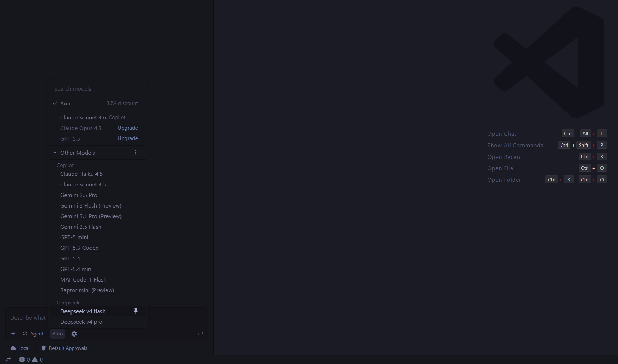Click the send message arrow icon
Viewport: 618px width, 364px height.
tap(200, 334)
